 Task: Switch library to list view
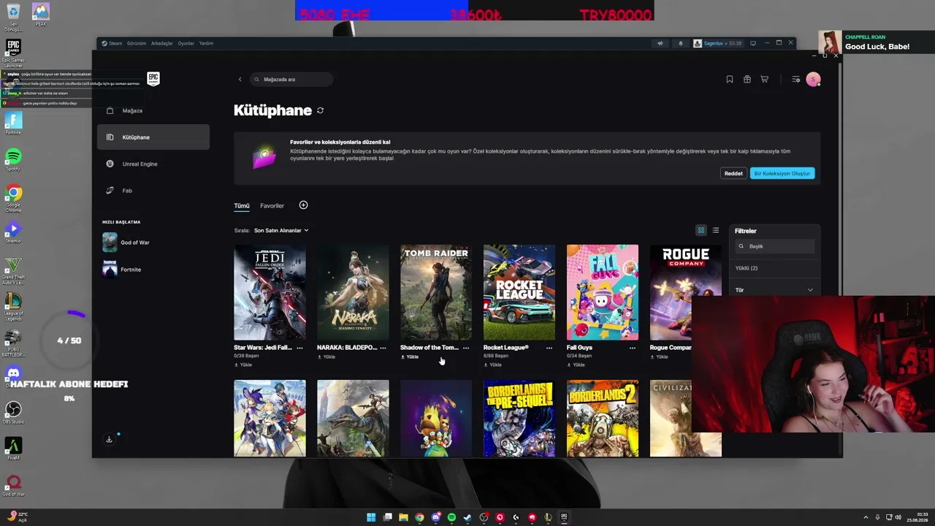pos(716,230)
